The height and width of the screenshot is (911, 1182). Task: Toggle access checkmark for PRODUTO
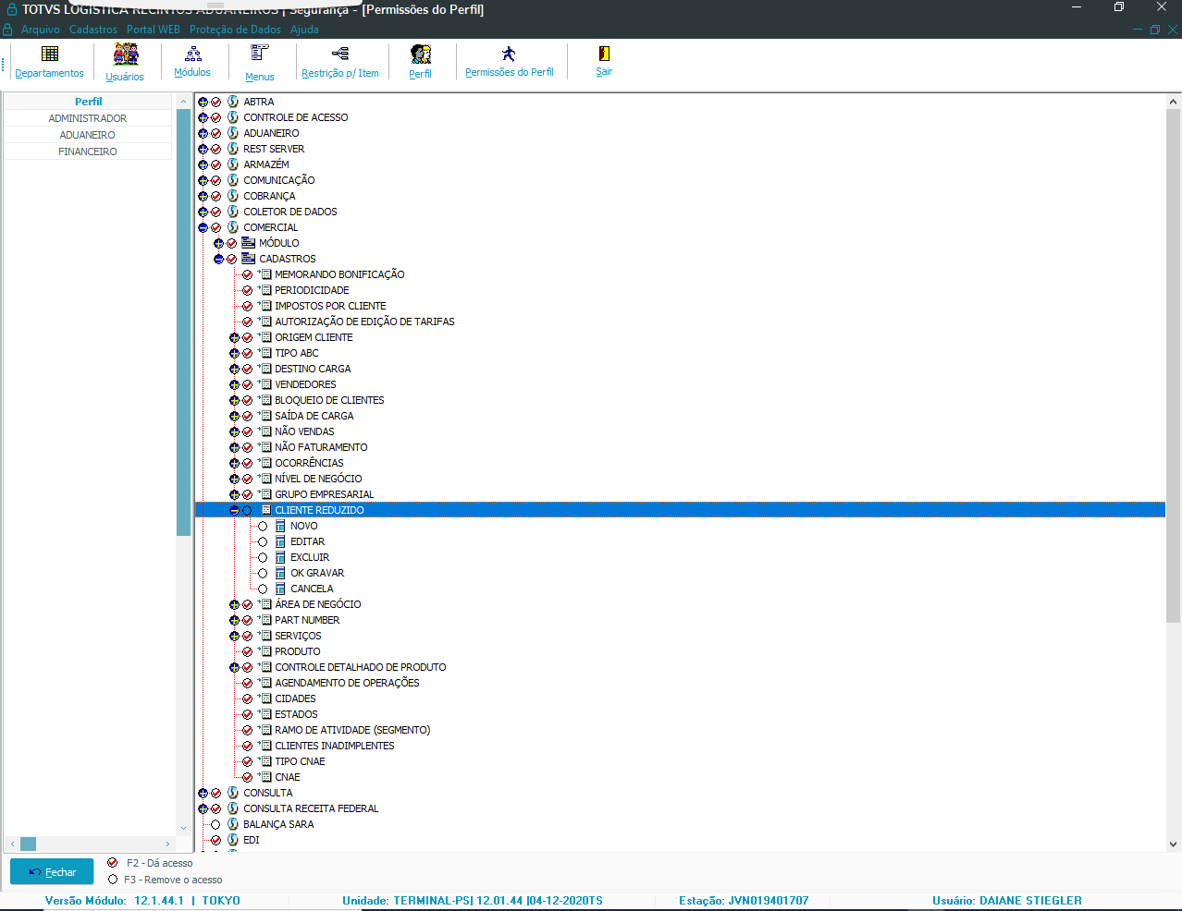click(247, 652)
